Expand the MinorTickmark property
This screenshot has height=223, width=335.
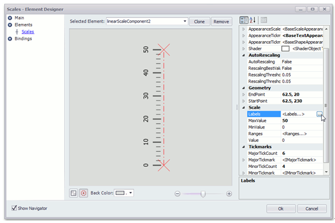pyautogui.click(x=243, y=173)
